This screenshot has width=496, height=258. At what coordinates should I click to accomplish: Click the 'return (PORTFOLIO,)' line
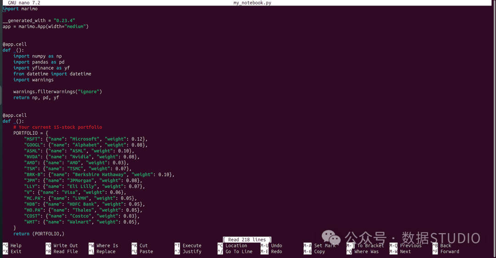(x=39, y=234)
